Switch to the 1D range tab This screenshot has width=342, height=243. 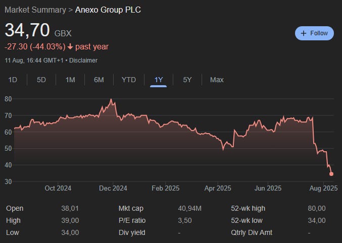pos(13,80)
